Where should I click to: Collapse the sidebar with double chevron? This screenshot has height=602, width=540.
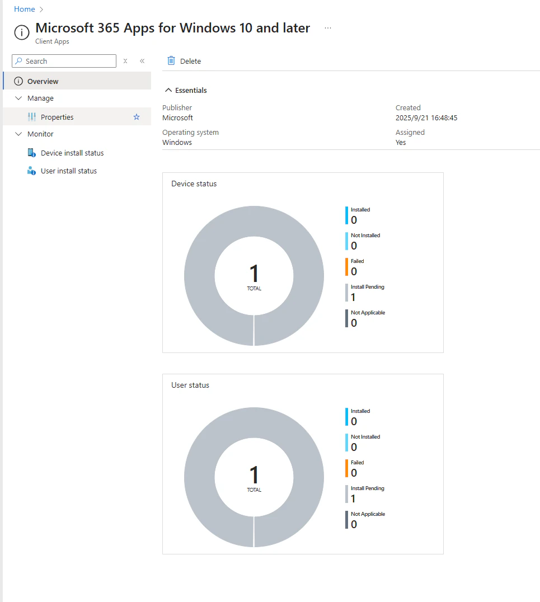[142, 61]
